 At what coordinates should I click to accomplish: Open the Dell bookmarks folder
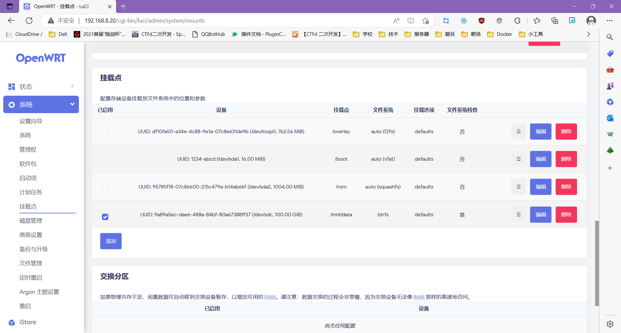point(58,34)
